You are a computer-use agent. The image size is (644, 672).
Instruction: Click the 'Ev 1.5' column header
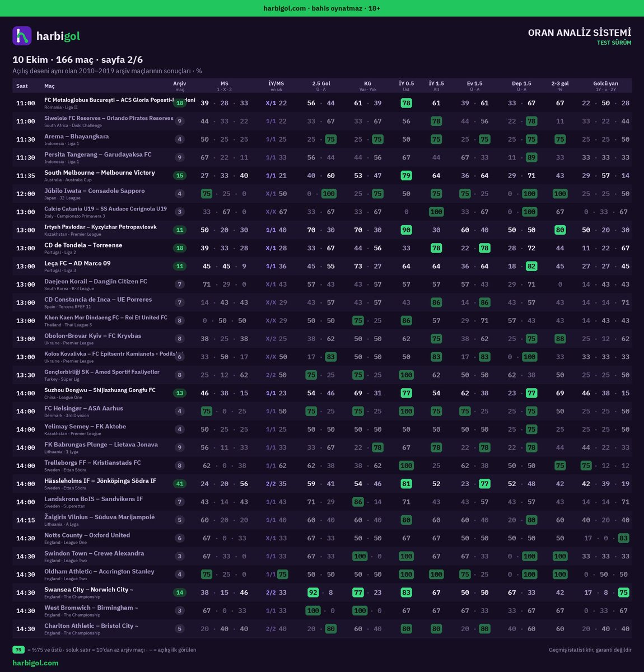coord(474,83)
